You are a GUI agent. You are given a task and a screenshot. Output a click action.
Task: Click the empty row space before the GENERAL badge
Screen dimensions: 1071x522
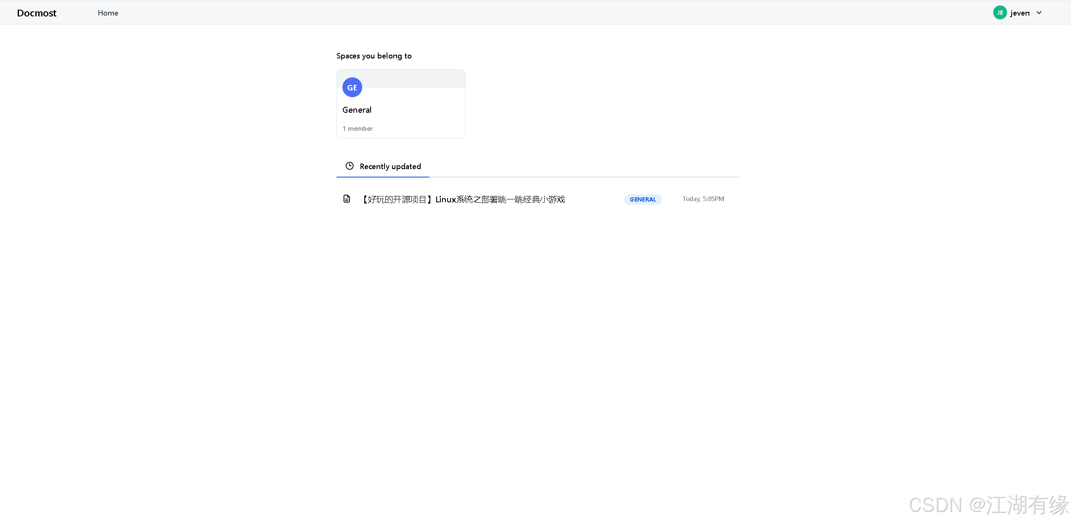point(595,199)
